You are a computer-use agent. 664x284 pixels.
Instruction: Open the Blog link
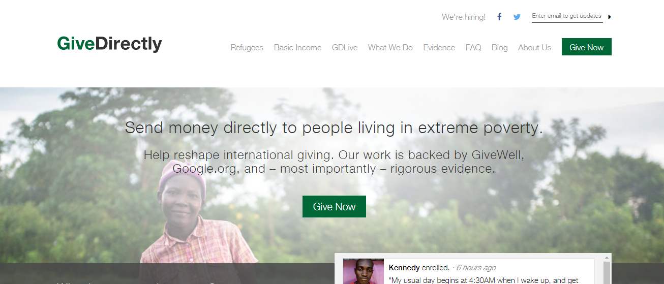500,47
